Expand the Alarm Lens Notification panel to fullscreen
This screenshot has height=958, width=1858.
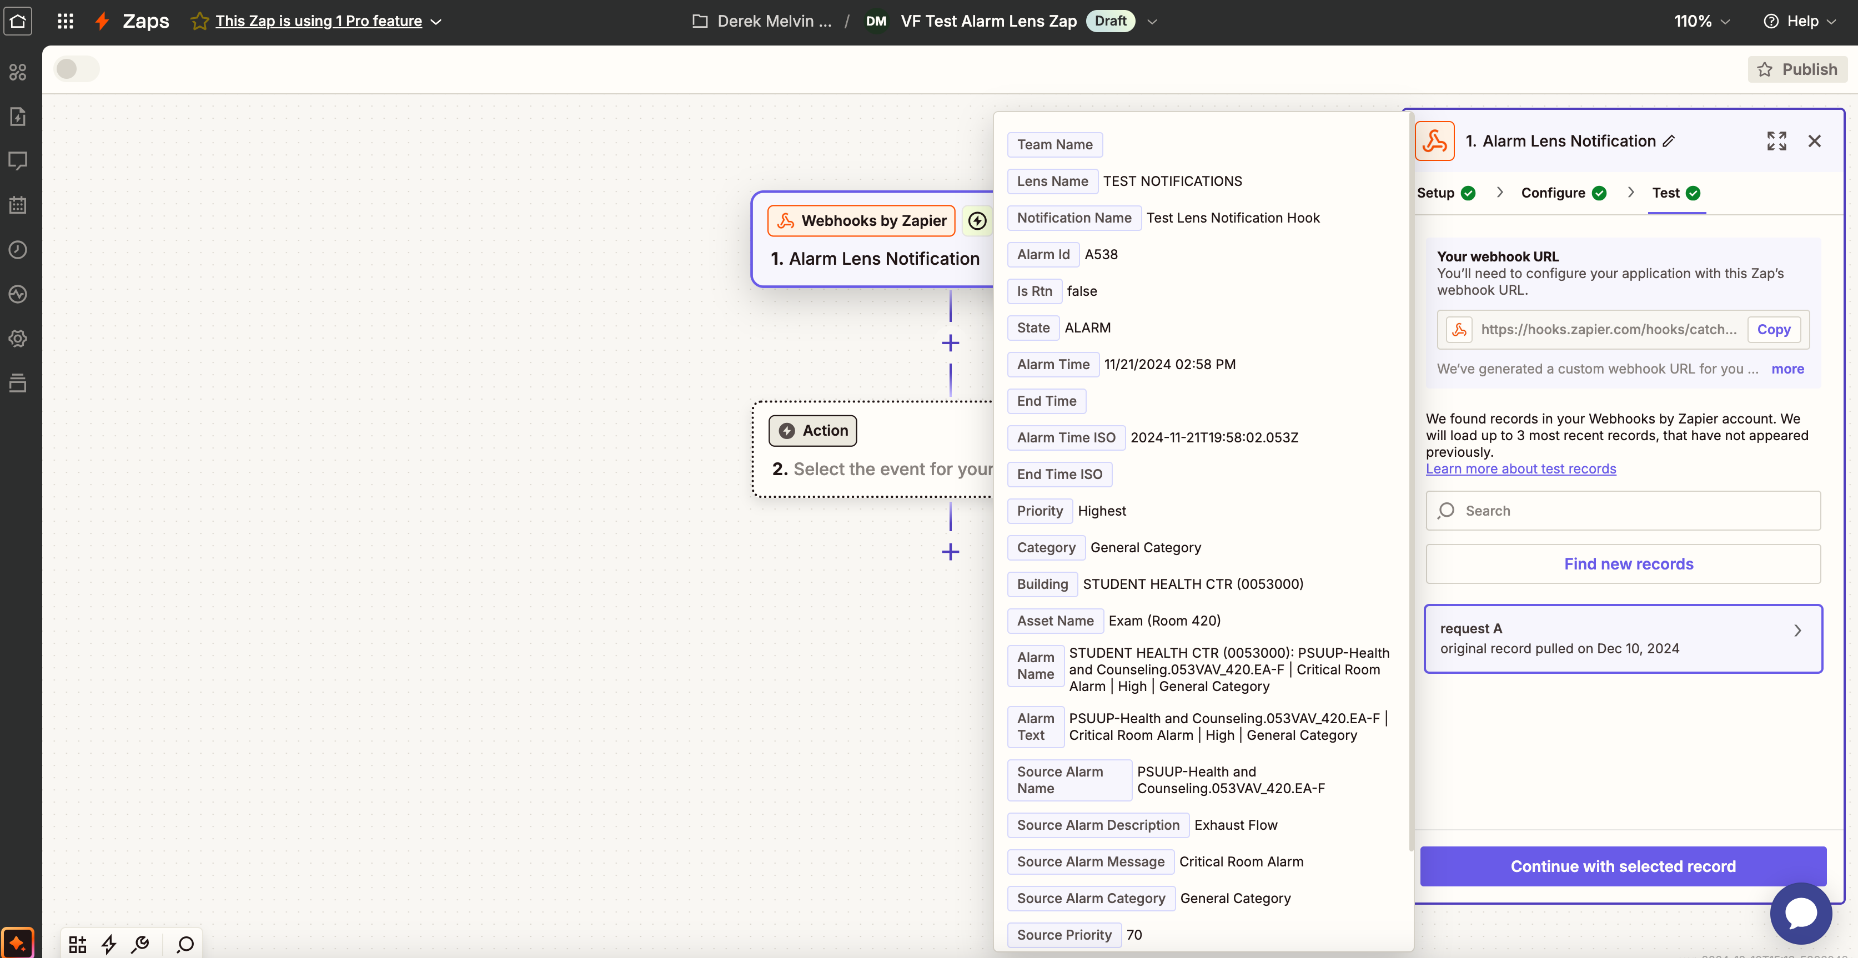1776,140
